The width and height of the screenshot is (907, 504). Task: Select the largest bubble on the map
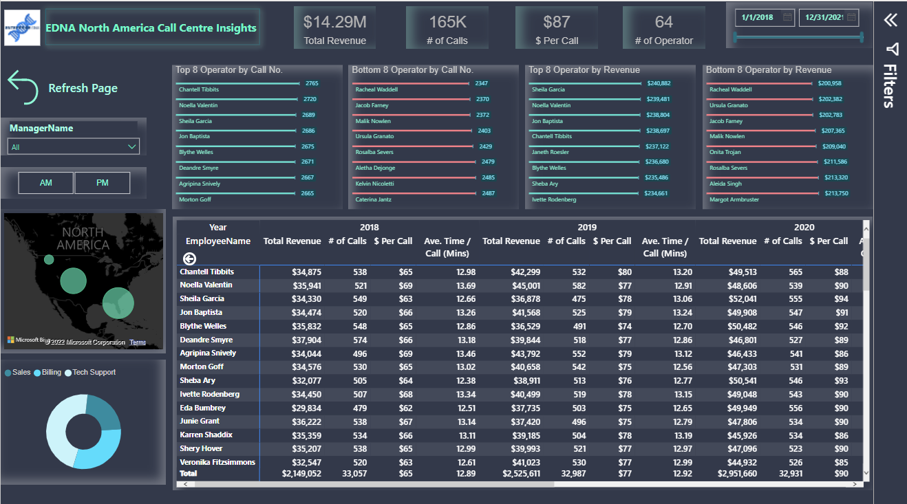(118, 303)
